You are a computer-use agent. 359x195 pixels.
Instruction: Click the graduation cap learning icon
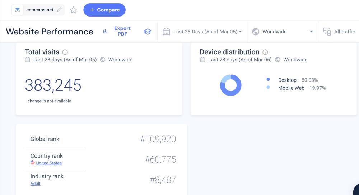click(x=147, y=32)
